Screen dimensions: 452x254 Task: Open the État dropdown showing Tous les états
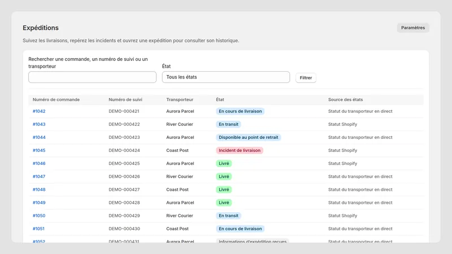225,77
